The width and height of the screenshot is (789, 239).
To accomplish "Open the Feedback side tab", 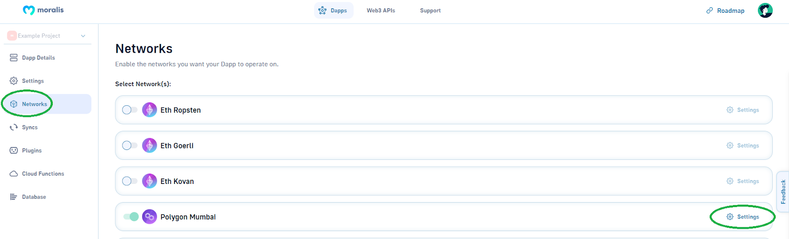I will click(783, 192).
